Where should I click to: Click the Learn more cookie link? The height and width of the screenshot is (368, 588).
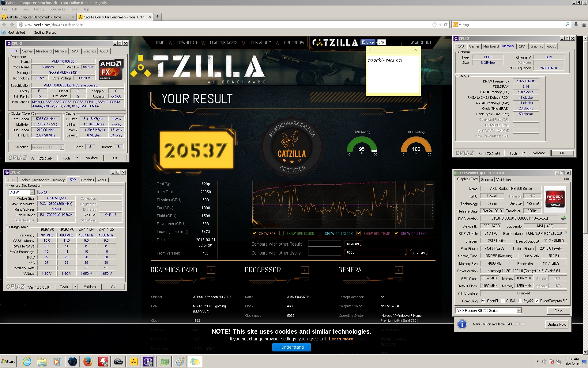coord(341,339)
